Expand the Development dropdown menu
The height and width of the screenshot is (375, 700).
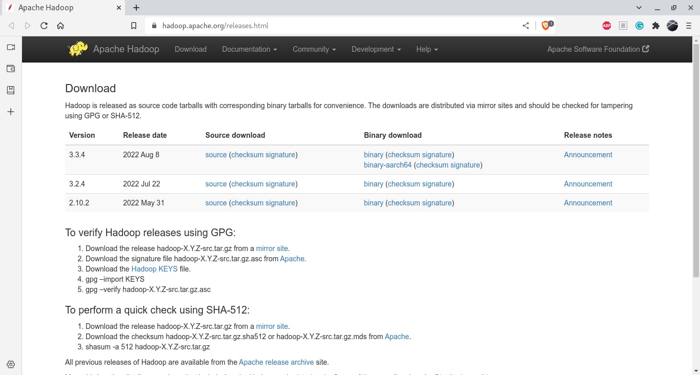(376, 49)
